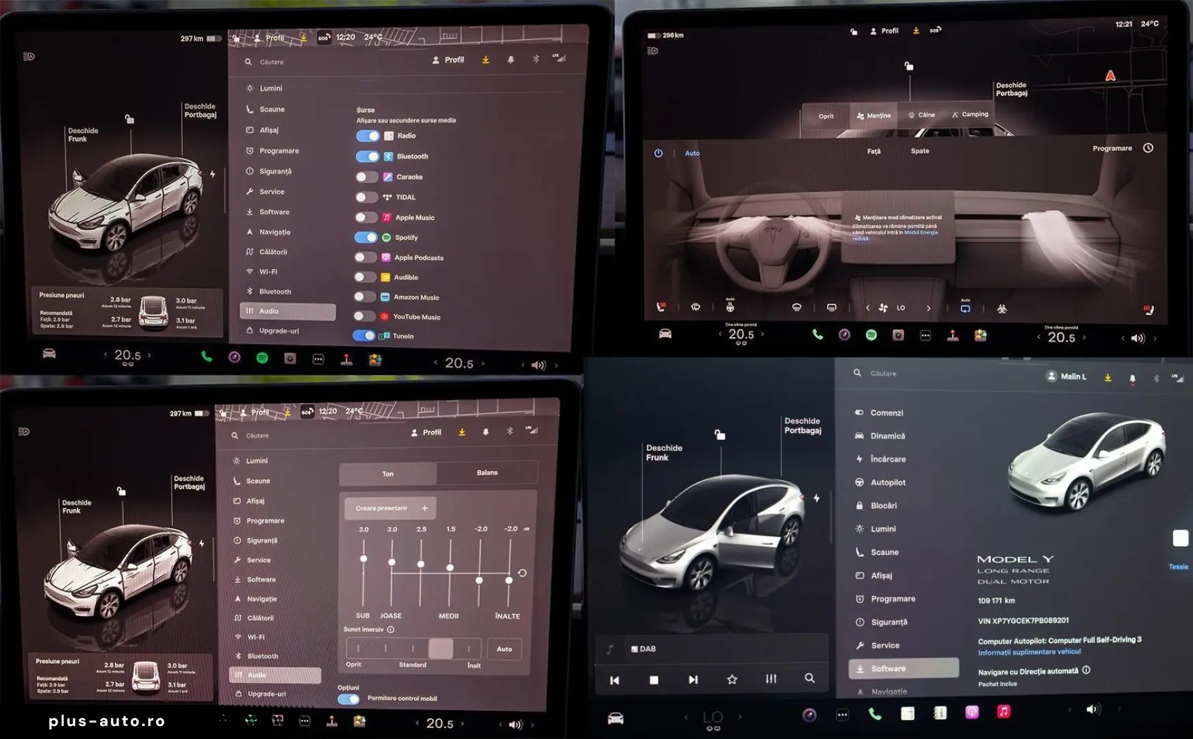
Task: Open the media equalizer sliders icon
Action: pos(771,679)
